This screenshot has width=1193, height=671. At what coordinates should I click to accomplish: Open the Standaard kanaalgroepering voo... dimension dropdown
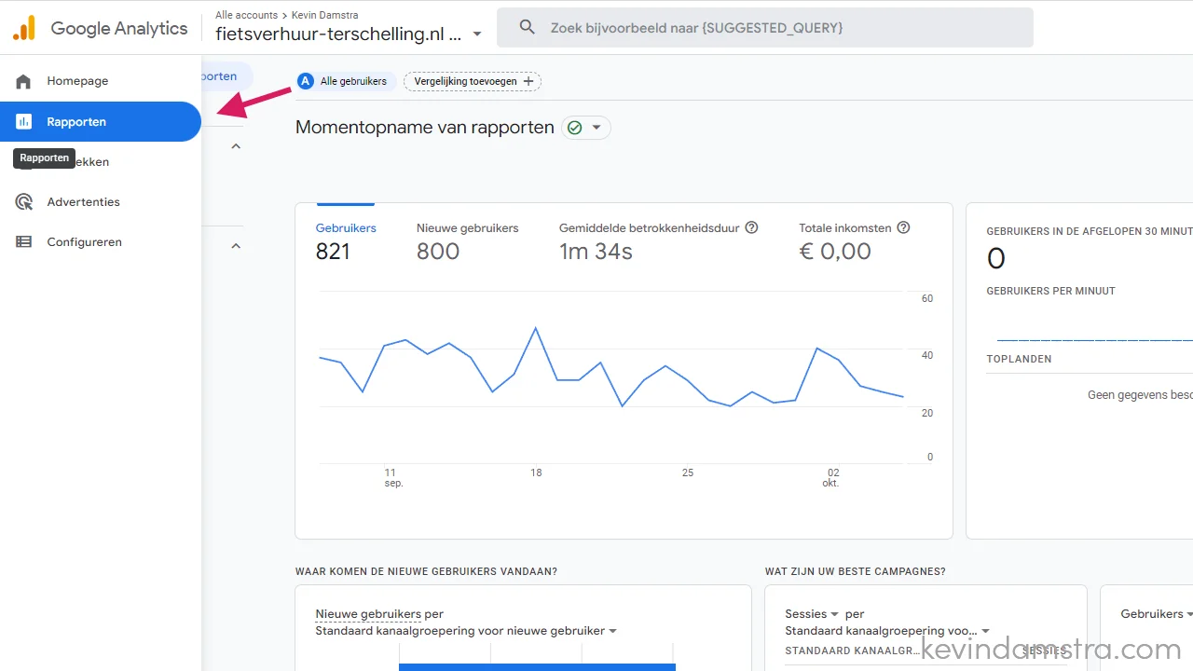[x=887, y=631]
